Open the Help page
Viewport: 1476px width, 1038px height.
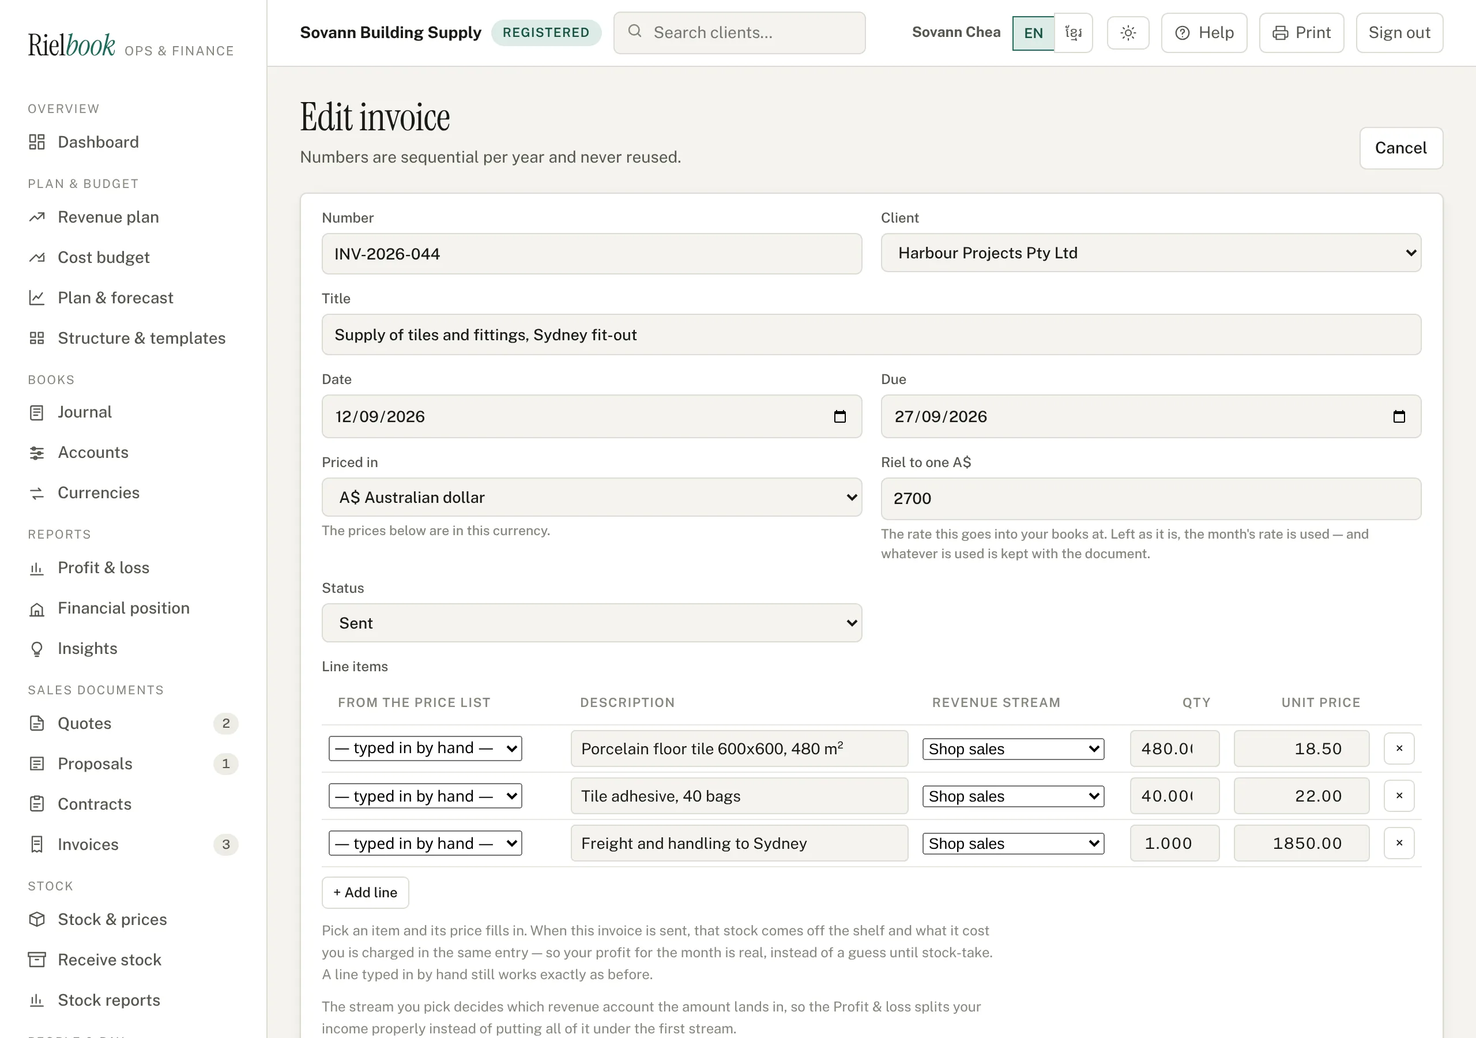click(x=1203, y=33)
